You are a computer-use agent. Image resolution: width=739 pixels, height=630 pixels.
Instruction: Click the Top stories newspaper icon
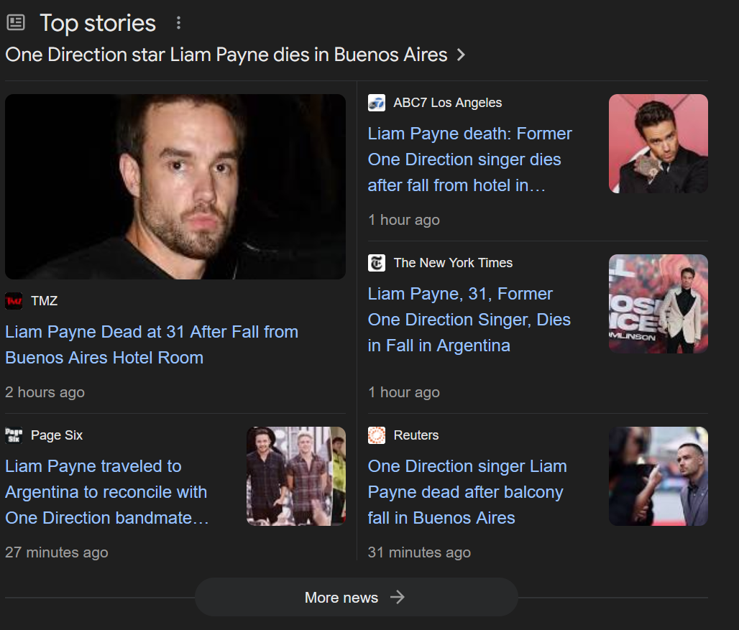tap(16, 22)
